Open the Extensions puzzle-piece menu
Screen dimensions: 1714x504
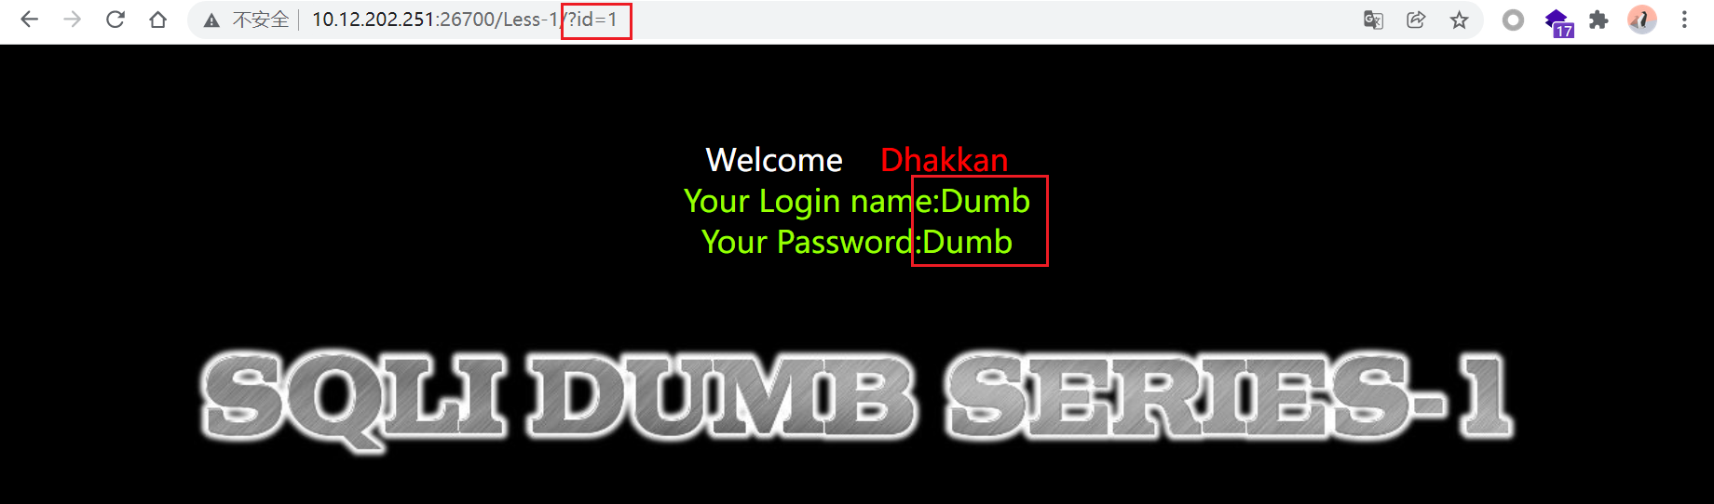click(x=1598, y=20)
